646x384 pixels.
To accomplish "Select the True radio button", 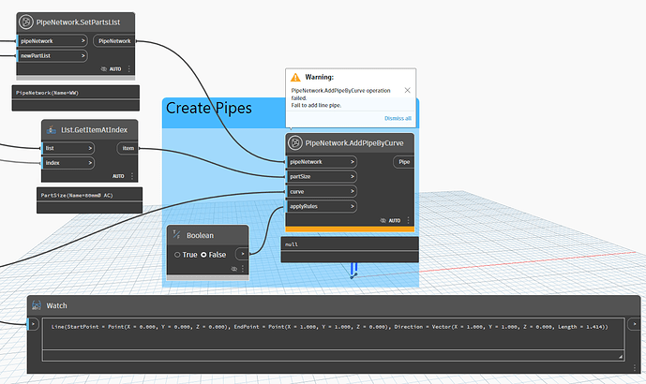I will click(x=177, y=255).
